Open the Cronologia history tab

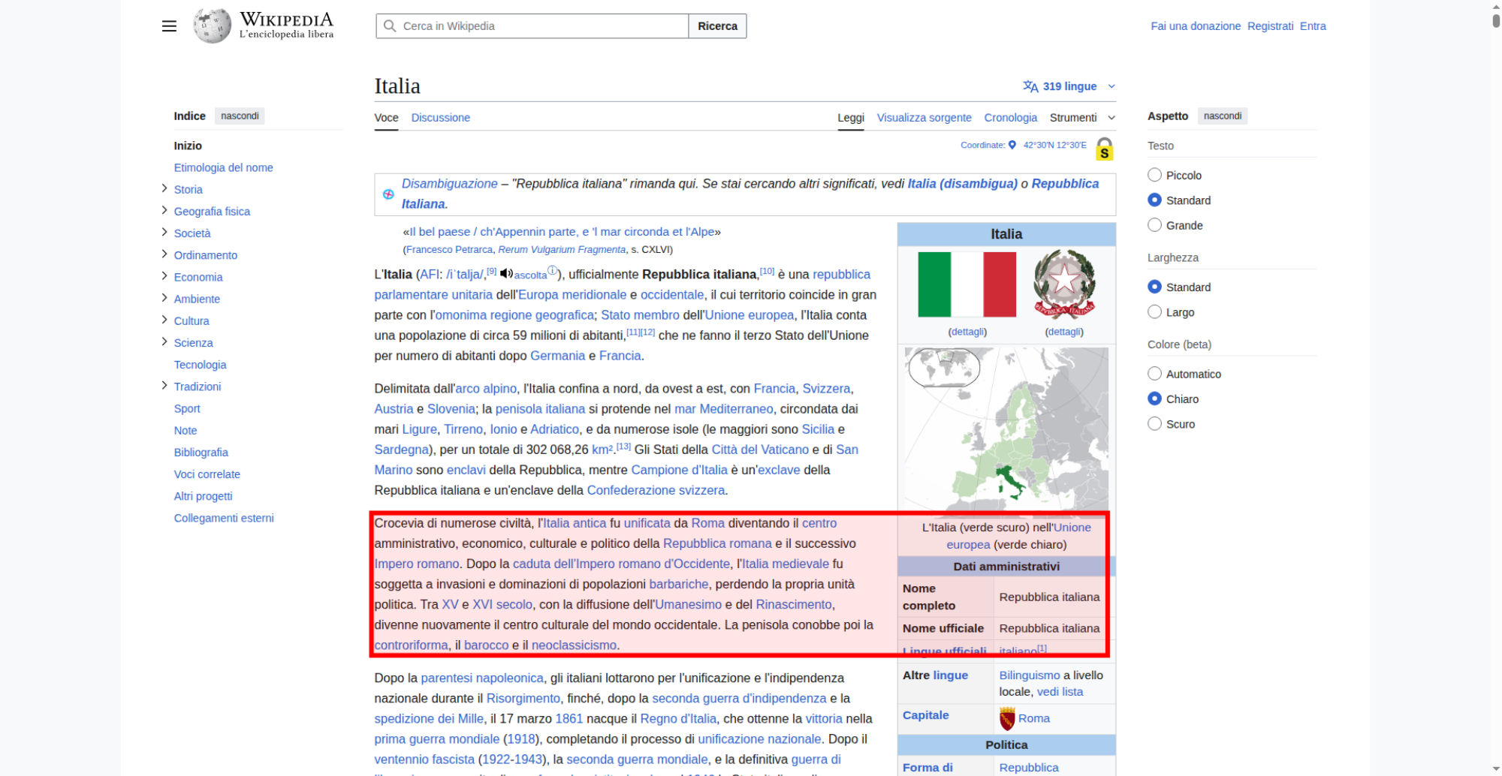(x=1010, y=118)
